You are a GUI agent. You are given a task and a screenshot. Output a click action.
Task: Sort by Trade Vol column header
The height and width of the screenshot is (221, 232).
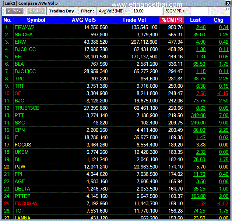pyautogui.click(x=134, y=20)
